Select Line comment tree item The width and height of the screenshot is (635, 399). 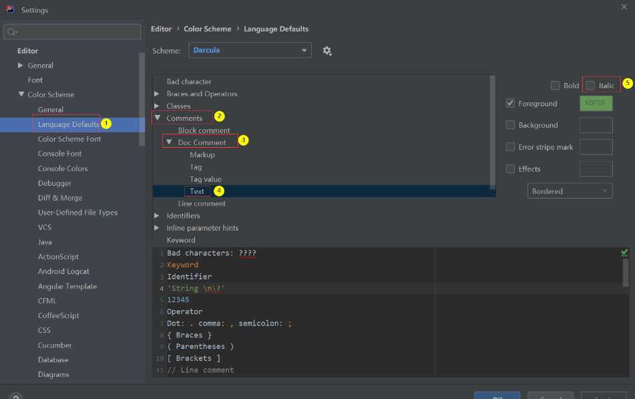tap(202, 203)
